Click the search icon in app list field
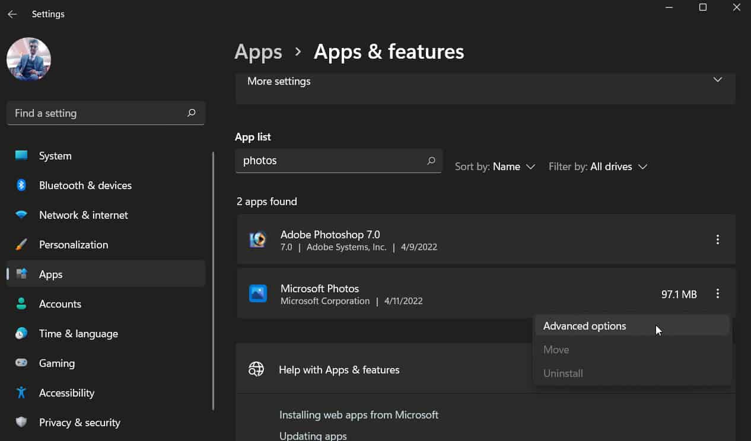751x441 pixels. (431, 161)
